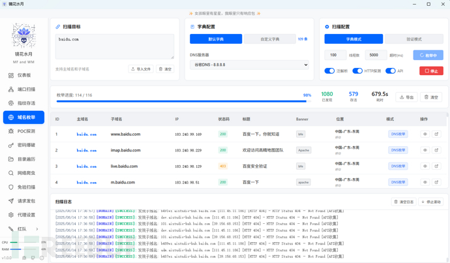Viewport: 450px width, 263px height.
Task: Click the title 百度安全验证
Action: 254,166
